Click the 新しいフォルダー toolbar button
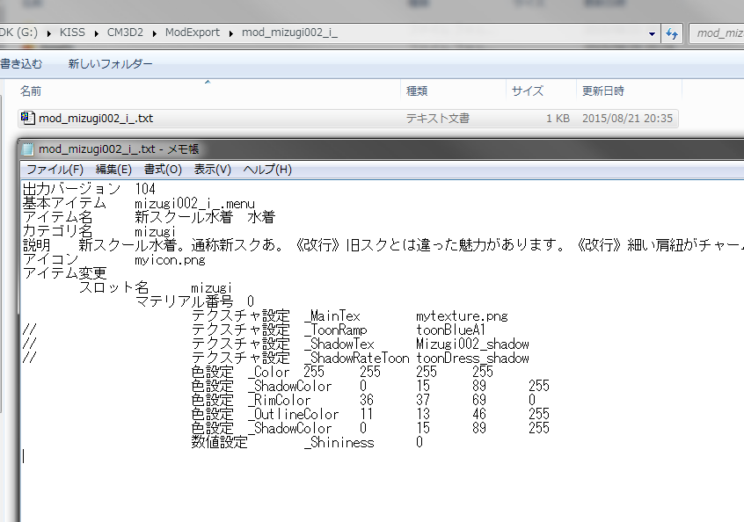 click(x=110, y=64)
